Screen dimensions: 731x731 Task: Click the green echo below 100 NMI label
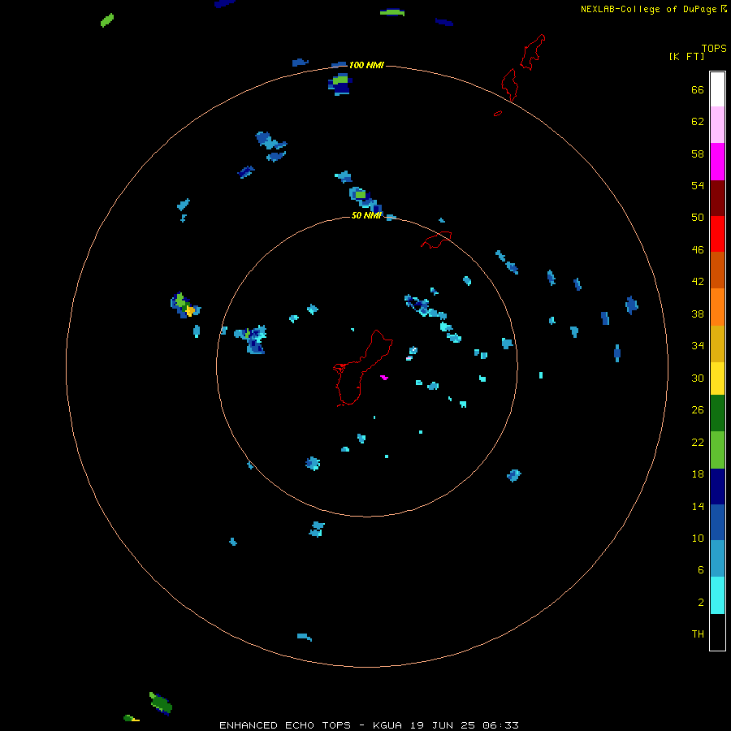point(340,80)
